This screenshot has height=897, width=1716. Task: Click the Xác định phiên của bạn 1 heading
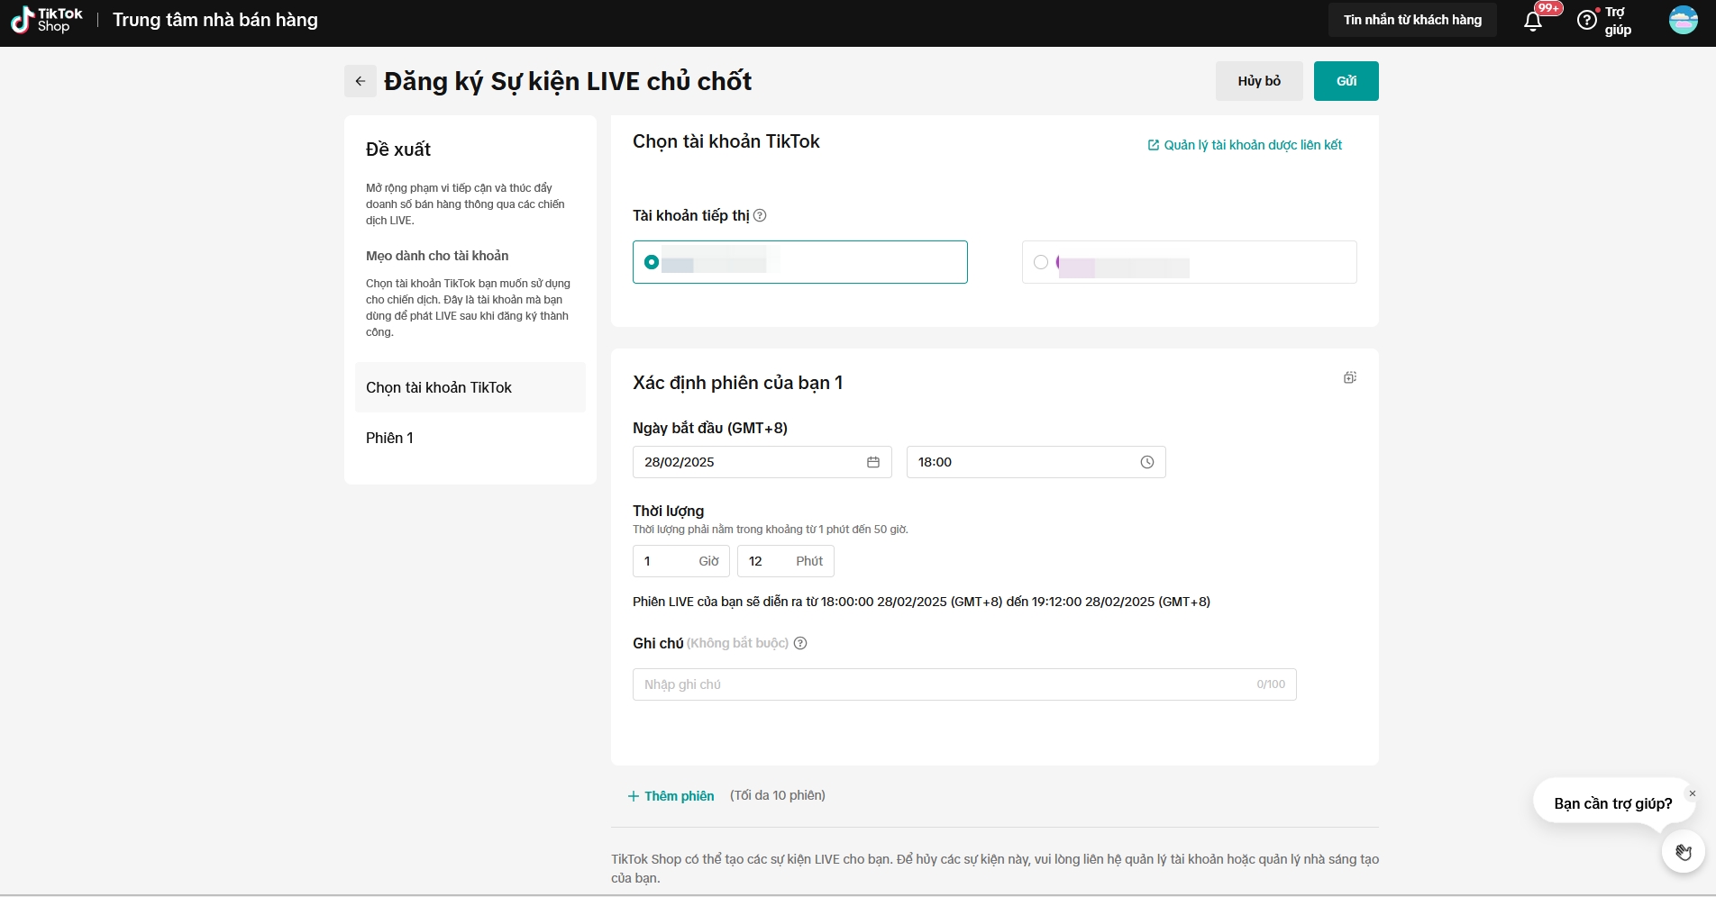[738, 383]
